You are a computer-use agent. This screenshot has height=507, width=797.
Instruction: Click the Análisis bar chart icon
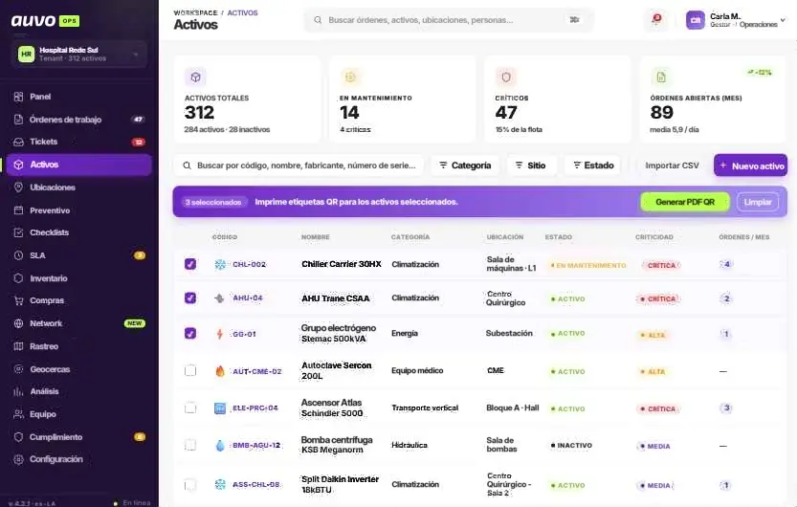(19, 391)
